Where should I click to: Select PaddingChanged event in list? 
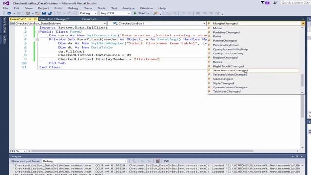click(x=253, y=32)
